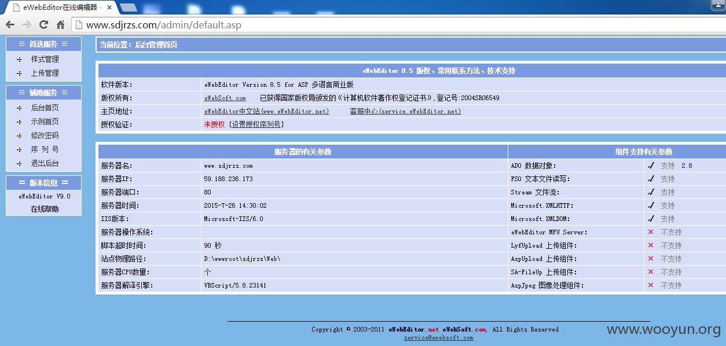Open 客服中心 service link
Viewport: 726px width, 346px height.
(405, 111)
